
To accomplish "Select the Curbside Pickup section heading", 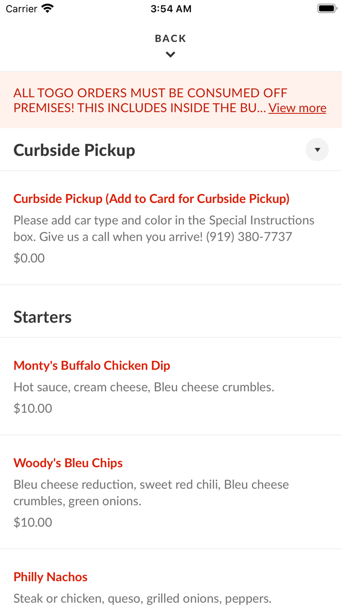I will (74, 150).
